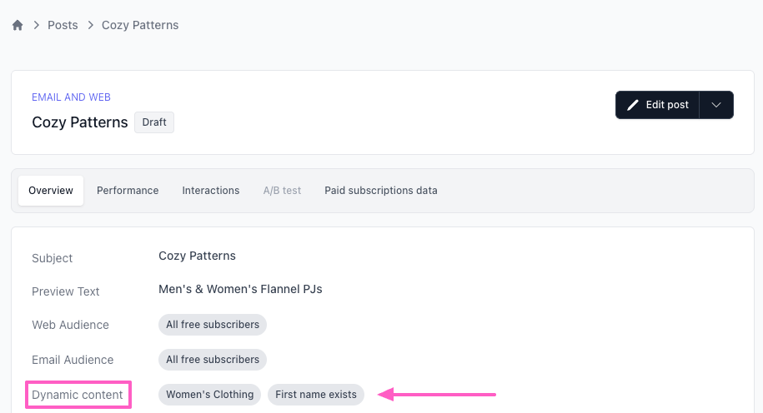This screenshot has height=413, width=763.
Task: View the Paid subscriptions data tab
Action: point(381,191)
